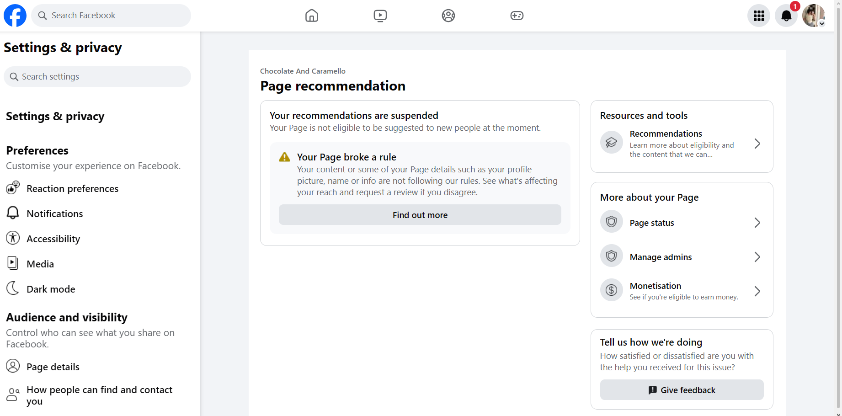Open the Video tab icon
The height and width of the screenshot is (416, 842).
point(380,16)
